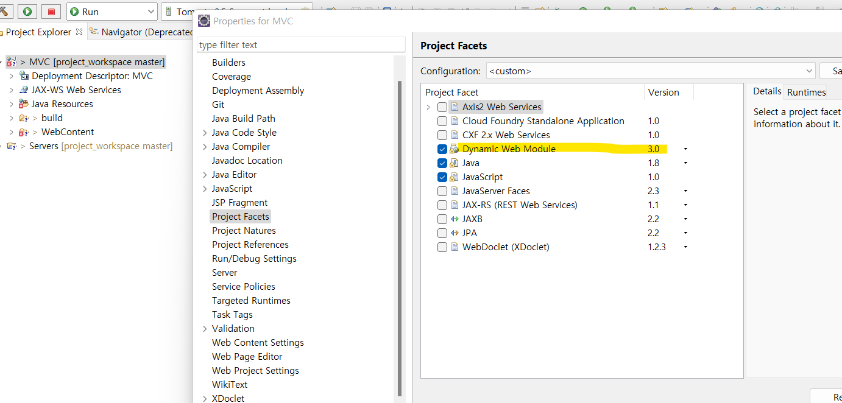
Task: Switch to the Runtimes tab
Action: (806, 93)
